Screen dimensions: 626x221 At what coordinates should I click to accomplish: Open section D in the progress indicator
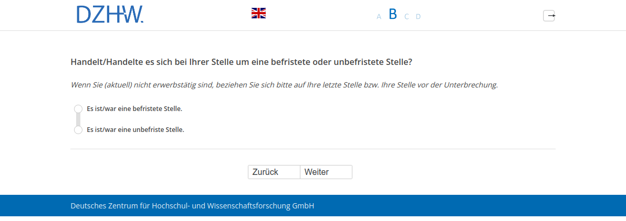pyautogui.click(x=418, y=17)
